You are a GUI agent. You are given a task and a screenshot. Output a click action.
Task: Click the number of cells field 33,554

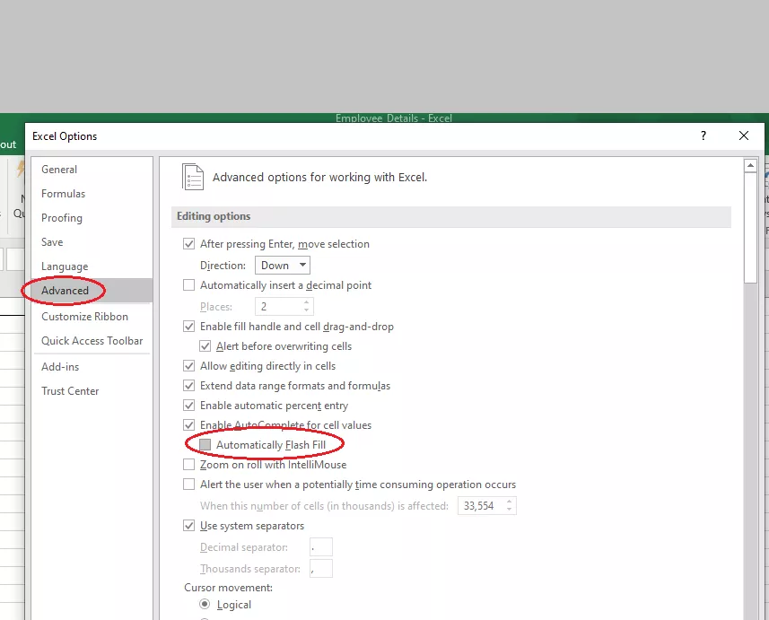tap(482, 506)
